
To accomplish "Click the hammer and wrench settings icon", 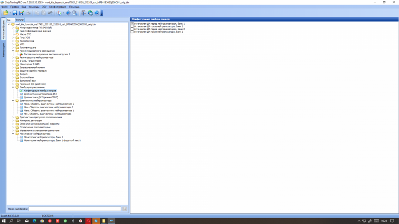I will 83,13.
